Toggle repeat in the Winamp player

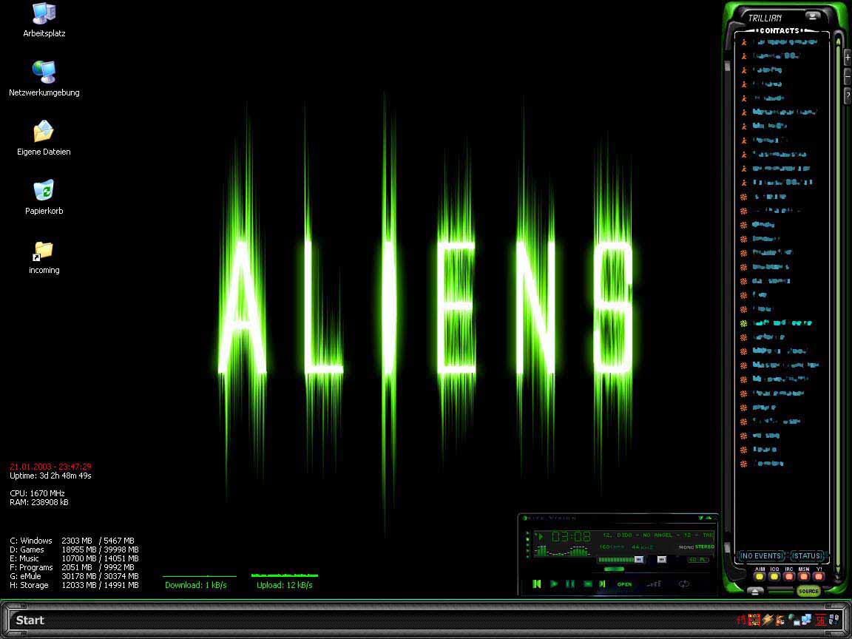[x=684, y=584]
